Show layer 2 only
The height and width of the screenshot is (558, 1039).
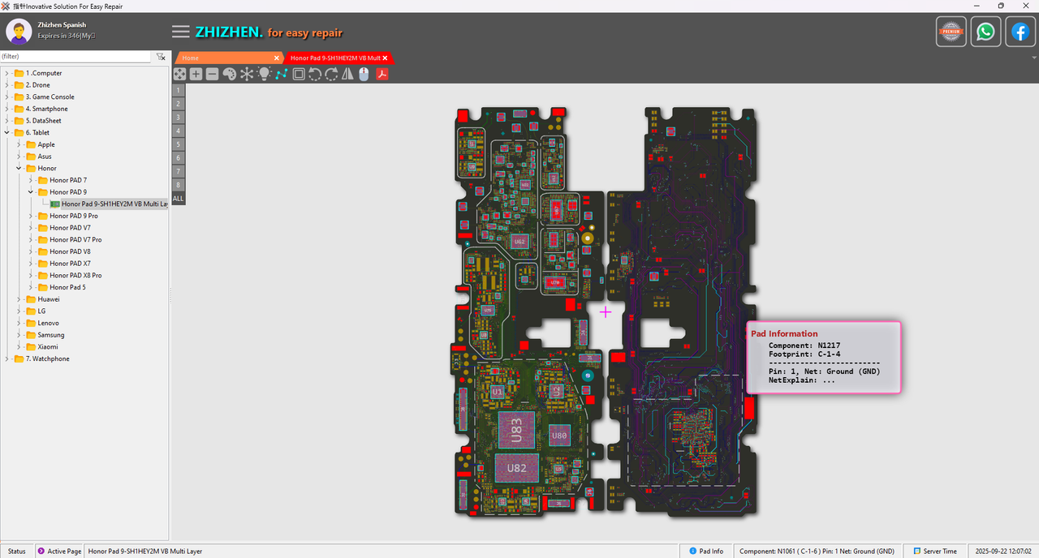(x=179, y=103)
